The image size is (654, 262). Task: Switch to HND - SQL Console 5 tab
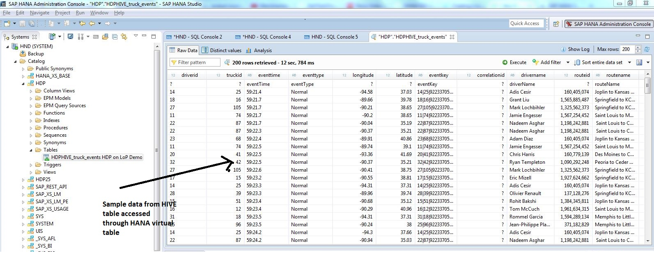coord(334,37)
